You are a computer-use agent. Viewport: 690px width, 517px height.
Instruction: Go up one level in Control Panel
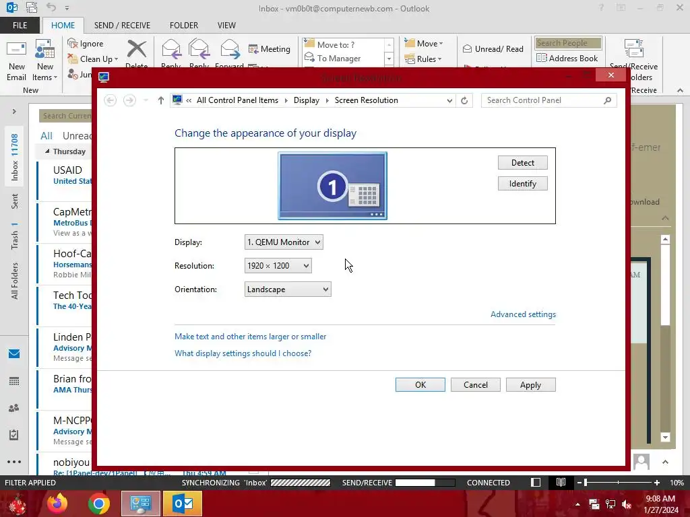point(160,100)
